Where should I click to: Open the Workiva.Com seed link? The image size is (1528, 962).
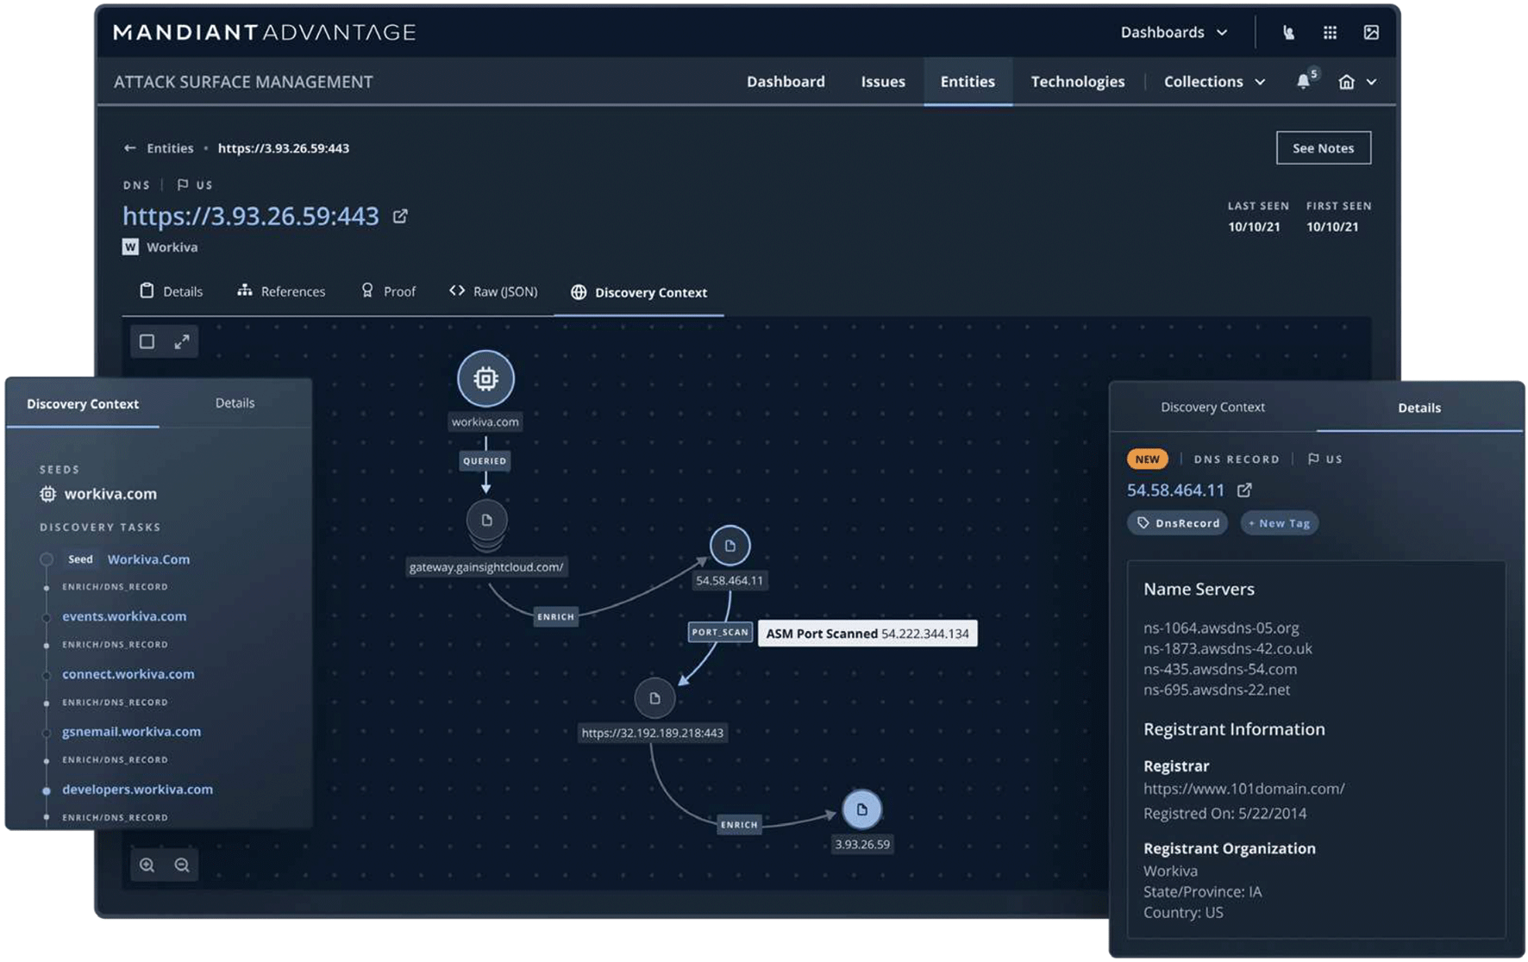148,559
